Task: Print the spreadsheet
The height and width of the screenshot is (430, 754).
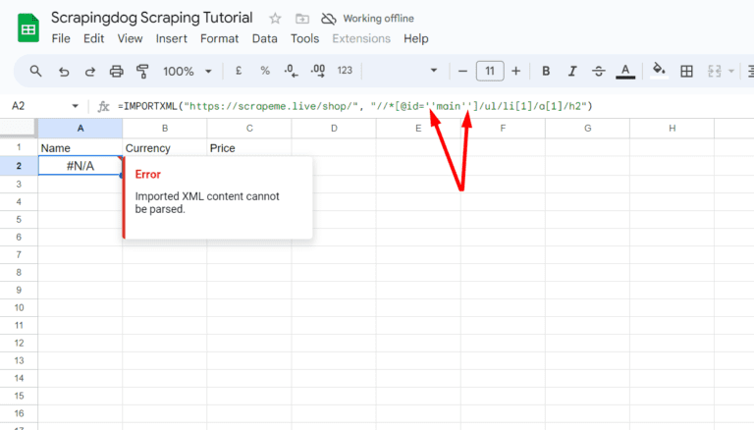Action: [117, 71]
